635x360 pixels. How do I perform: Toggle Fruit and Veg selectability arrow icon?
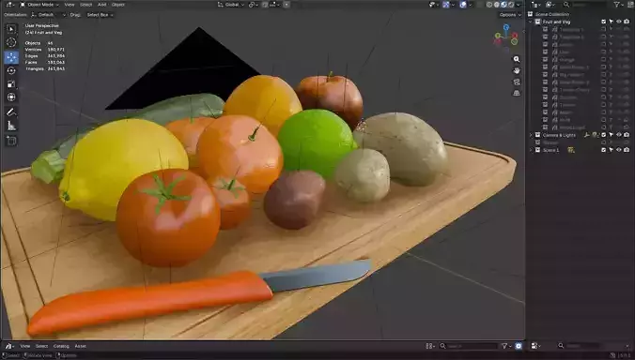pyautogui.click(x=612, y=22)
